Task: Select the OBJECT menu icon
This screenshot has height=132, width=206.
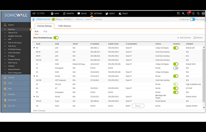Action: point(107,13)
